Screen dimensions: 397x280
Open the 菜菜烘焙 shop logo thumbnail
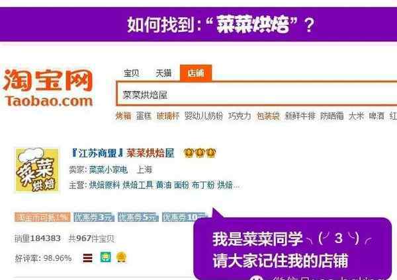click(37, 170)
